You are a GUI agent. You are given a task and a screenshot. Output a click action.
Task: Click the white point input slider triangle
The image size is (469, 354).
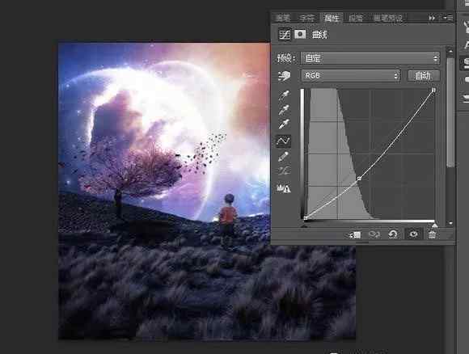[434, 225]
